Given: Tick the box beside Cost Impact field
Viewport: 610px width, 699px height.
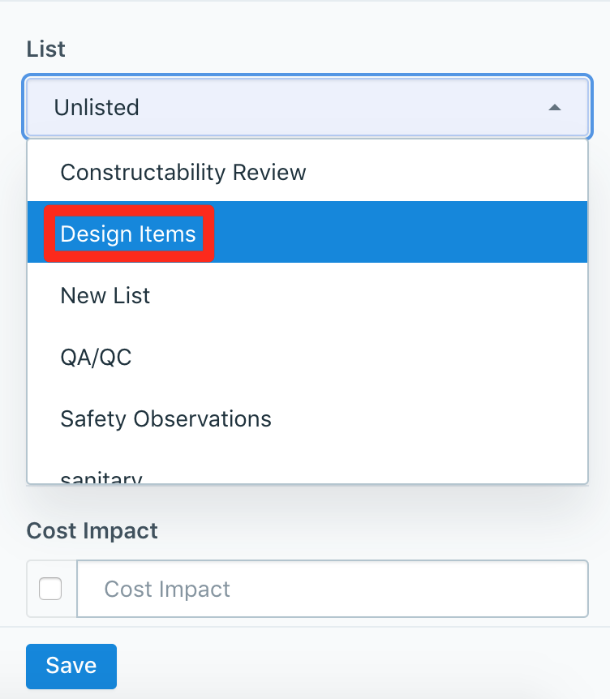Looking at the screenshot, I should pyautogui.click(x=50, y=589).
